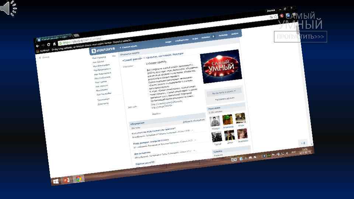Click the Chrome taskbar icon

(x=79, y=179)
